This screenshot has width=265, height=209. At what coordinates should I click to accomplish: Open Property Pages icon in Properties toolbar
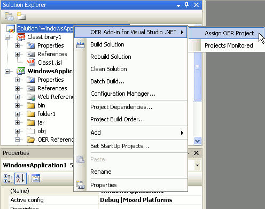[36, 179]
